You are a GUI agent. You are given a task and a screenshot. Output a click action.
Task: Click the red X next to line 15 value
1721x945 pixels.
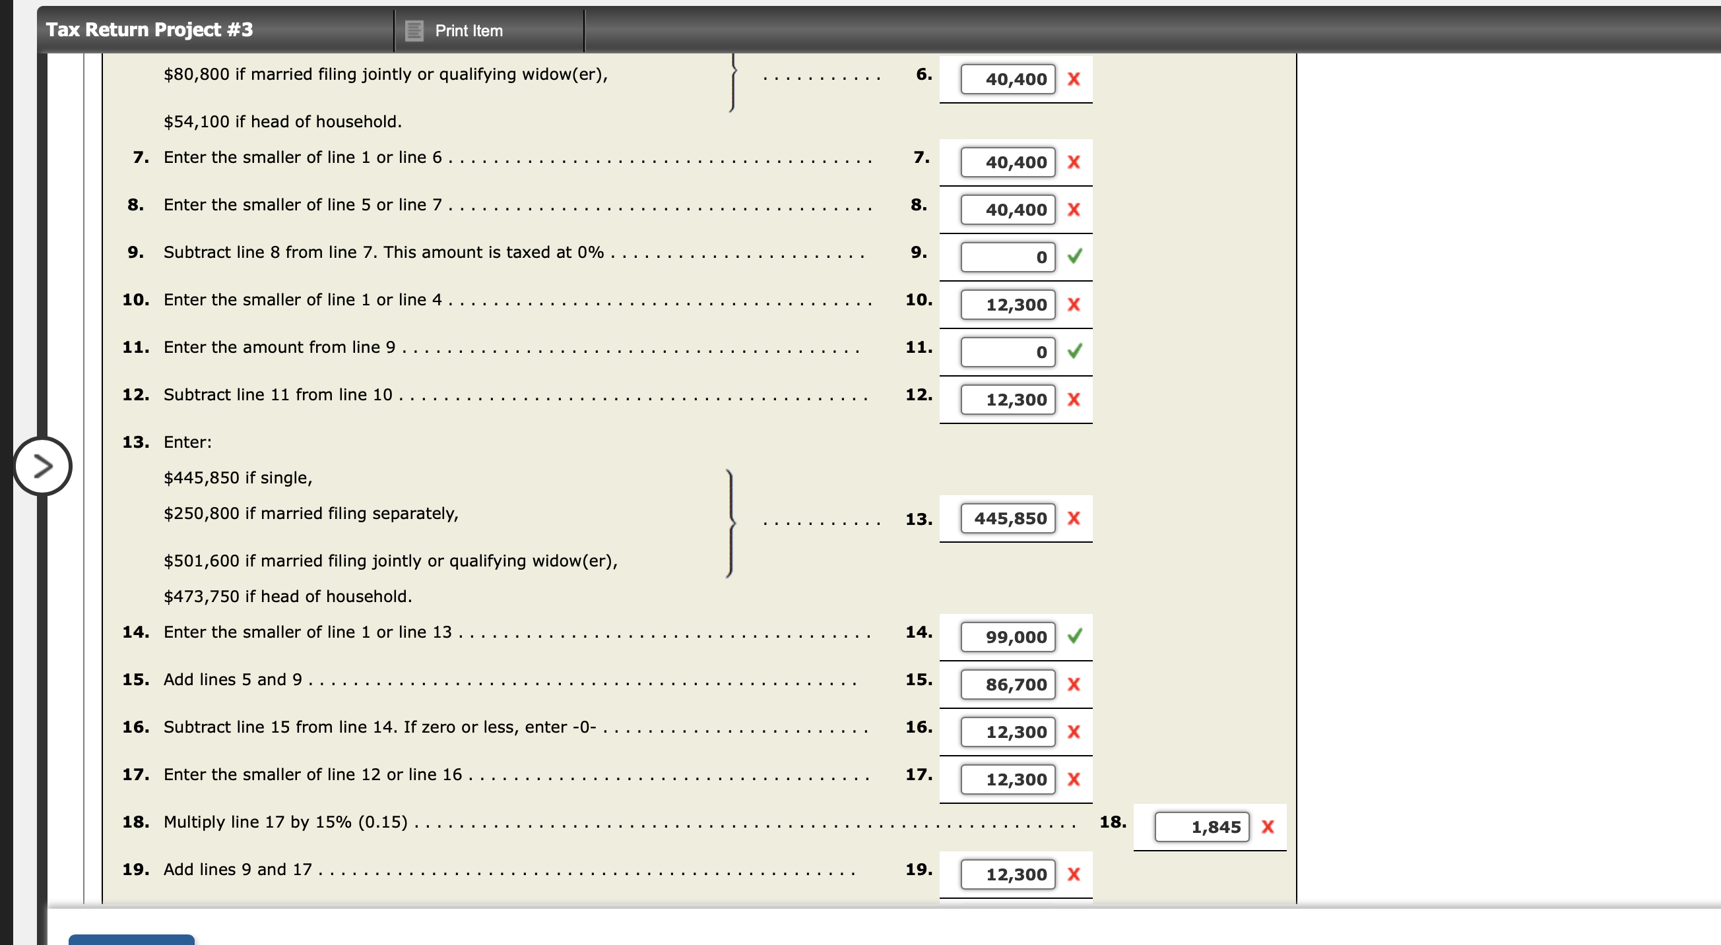1074,684
